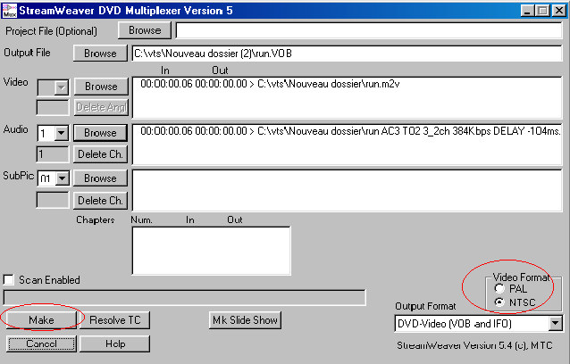Click the Chapters list box
Image resolution: width=570 pixels, height=364 pixels.
[x=211, y=251]
